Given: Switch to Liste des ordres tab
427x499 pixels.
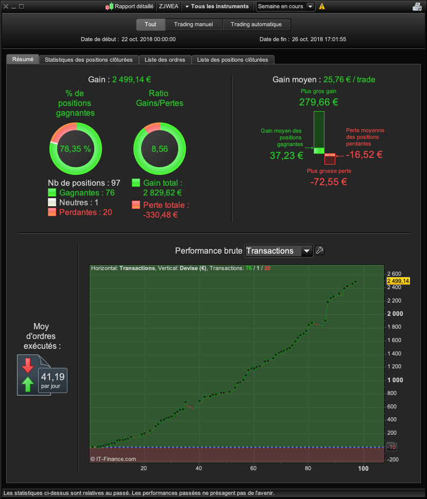Looking at the screenshot, I should pyautogui.click(x=165, y=60).
